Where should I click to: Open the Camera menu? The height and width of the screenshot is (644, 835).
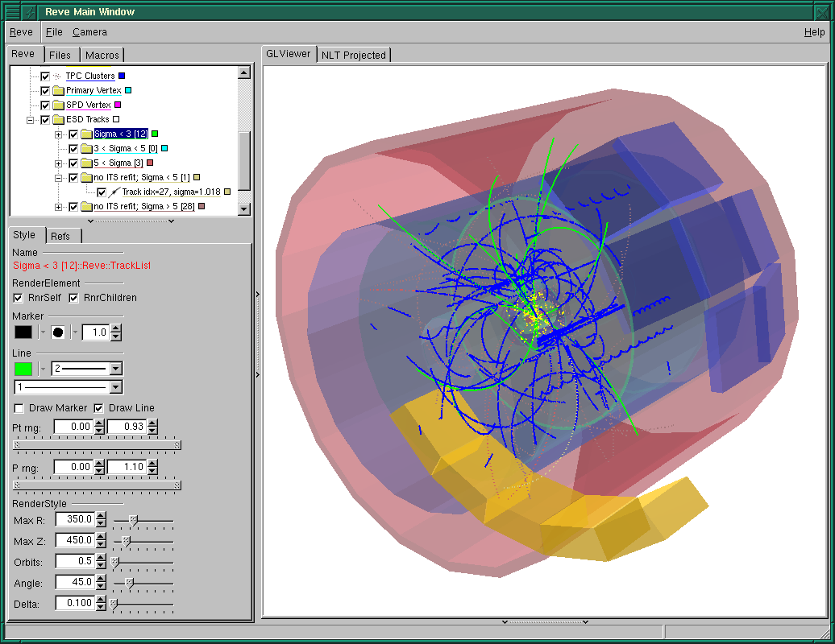click(x=89, y=32)
